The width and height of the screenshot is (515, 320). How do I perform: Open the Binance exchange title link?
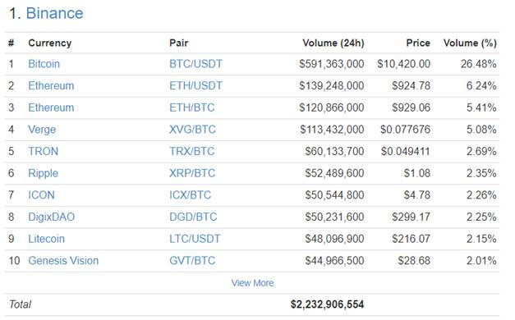tap(54, 13)
